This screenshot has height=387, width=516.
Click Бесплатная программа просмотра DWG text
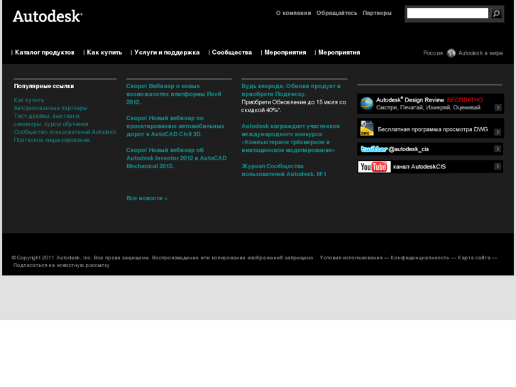click(433, 129)
